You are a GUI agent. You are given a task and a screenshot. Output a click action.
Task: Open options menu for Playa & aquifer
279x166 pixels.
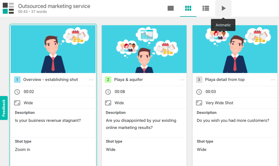(x=182, y=80)
